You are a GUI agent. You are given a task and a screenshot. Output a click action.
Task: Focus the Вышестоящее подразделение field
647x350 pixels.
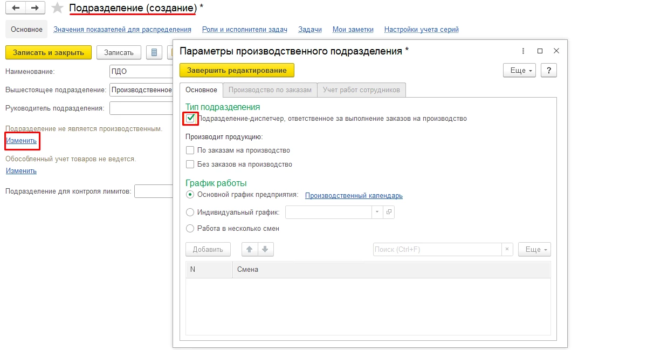point(141,90)
